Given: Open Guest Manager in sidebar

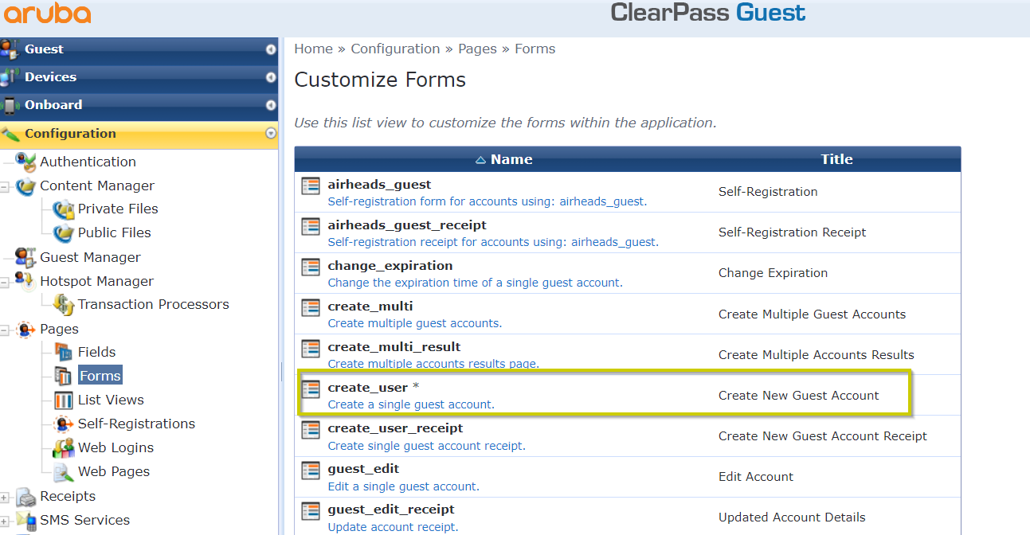Looking at the screenshot, I should coord(91,257).
